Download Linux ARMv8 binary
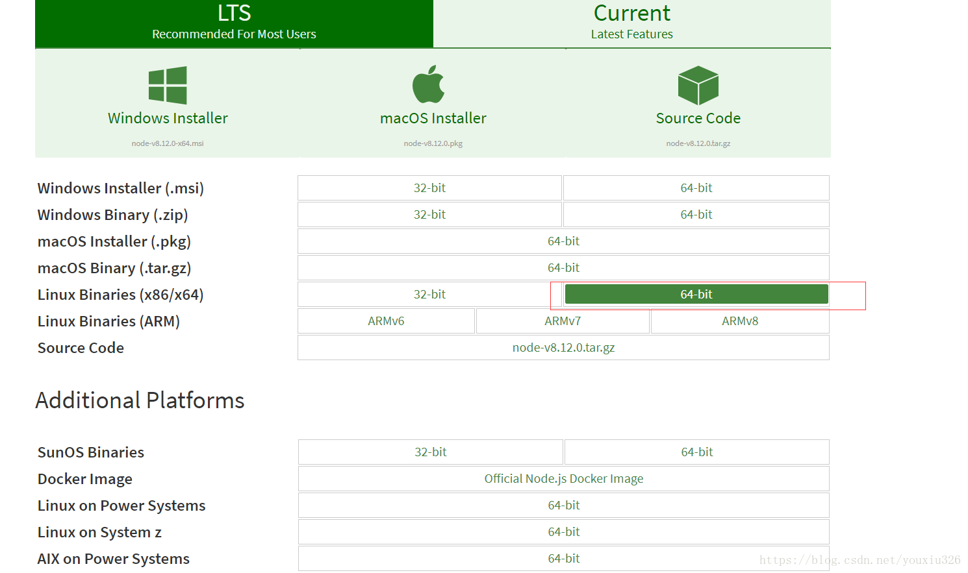 [x=740, y=321]
